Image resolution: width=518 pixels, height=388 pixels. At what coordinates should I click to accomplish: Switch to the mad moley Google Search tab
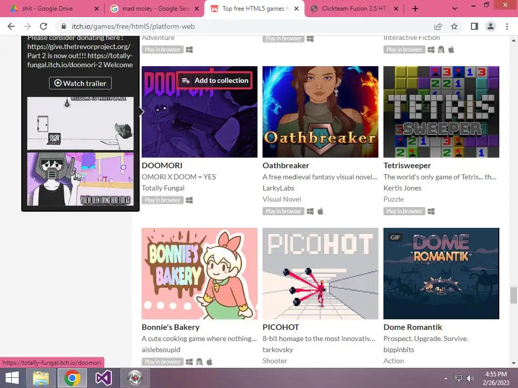tap(155, 9)
